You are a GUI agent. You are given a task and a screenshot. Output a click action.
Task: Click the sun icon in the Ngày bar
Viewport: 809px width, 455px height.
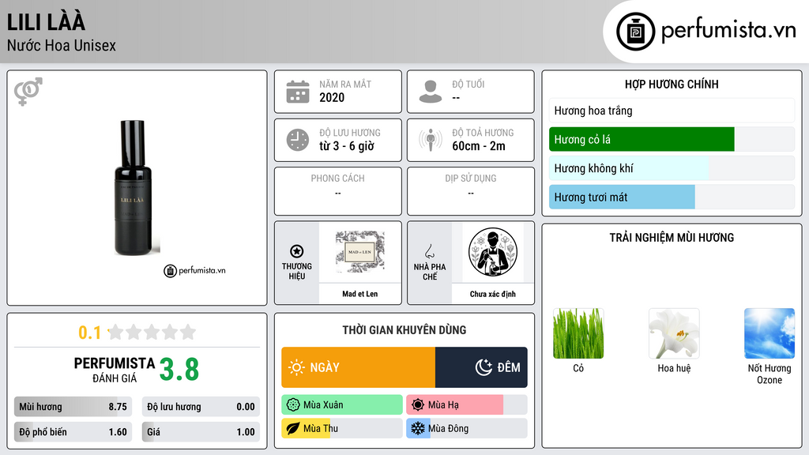click(296, 367)
